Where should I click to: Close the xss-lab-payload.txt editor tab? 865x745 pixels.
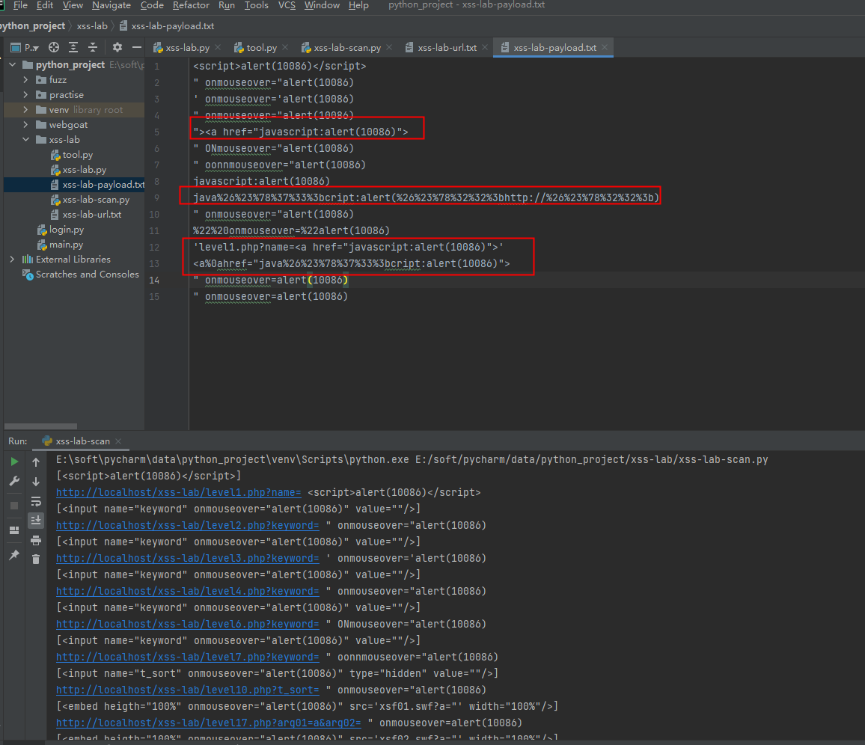click(x=605, y=47)
